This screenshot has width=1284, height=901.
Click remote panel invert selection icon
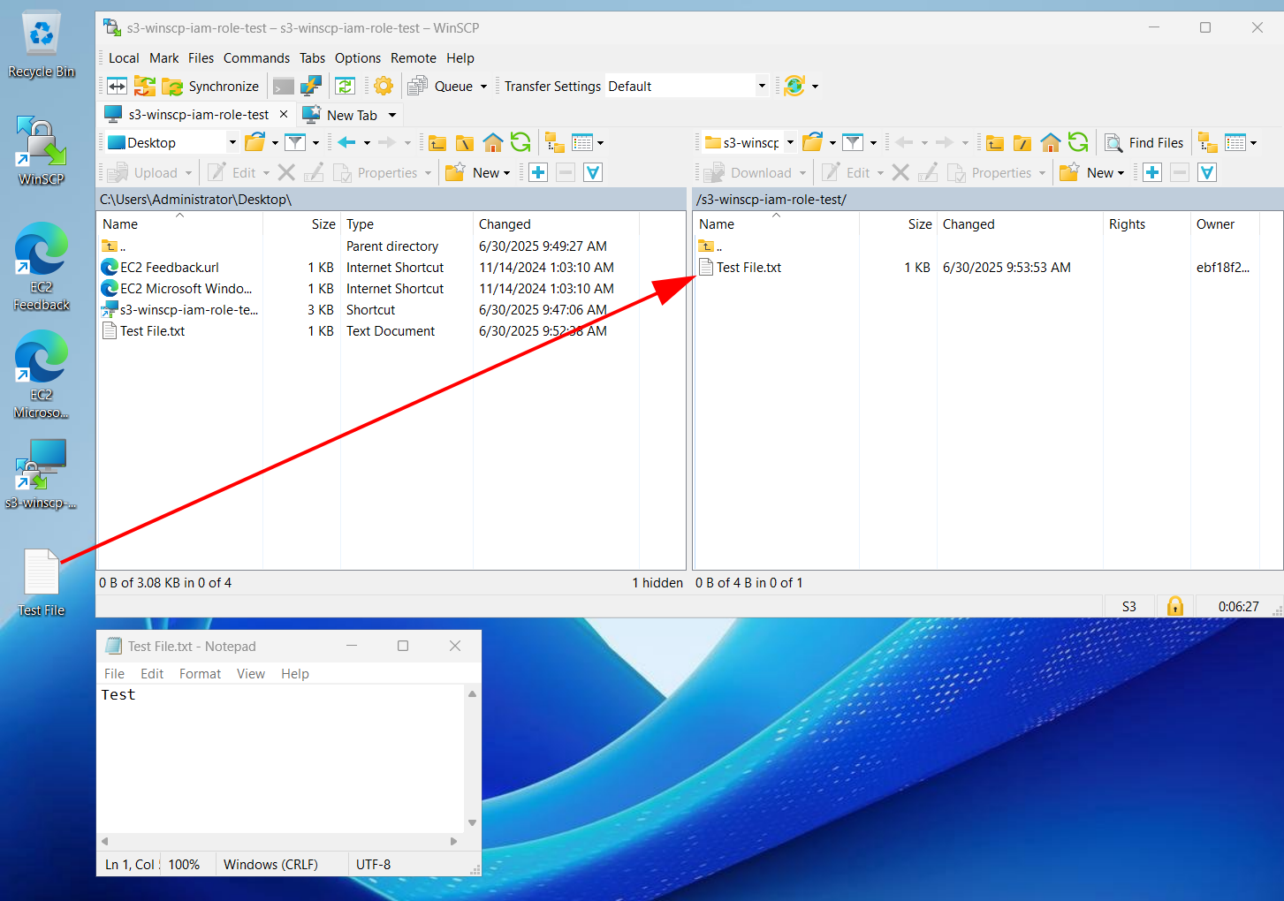[1207, 172]
